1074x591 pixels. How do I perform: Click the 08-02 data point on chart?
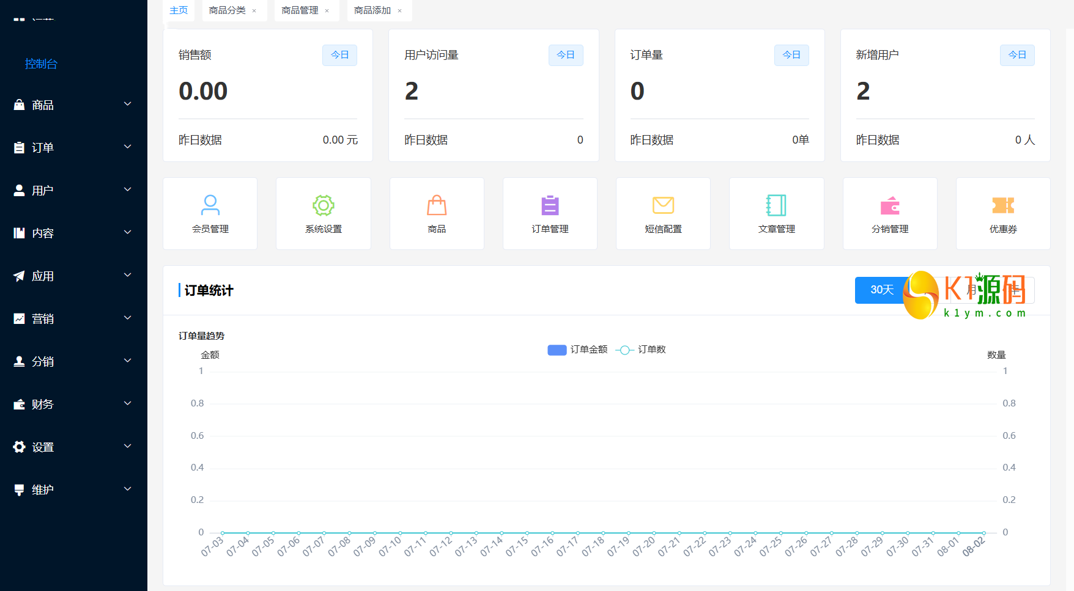(x=984, y=533)
